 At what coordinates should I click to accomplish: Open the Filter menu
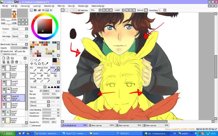(60, 6)
